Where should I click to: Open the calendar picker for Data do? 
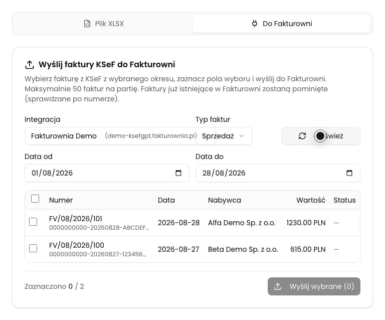pyautogui.click(x=349, y=173)
